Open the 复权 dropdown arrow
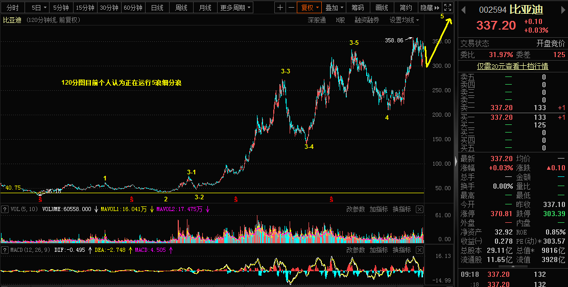 (x=317, y=8)
